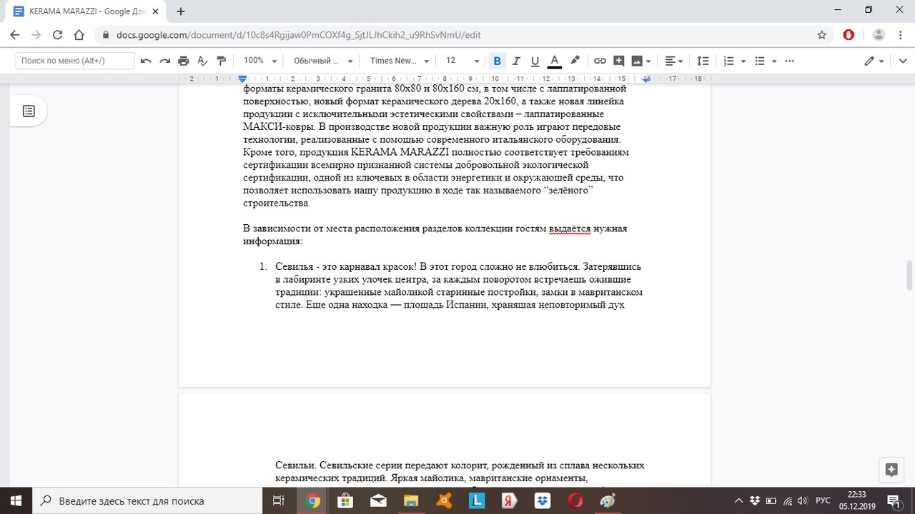This screenshot has width=915, height=514.
Task: Click the left indent marker on the ruler
Action: 243,79
